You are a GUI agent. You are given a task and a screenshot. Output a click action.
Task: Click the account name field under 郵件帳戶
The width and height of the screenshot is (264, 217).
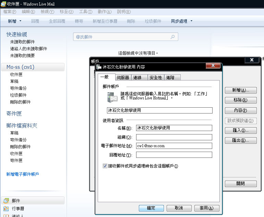click(x=160, y=110)
